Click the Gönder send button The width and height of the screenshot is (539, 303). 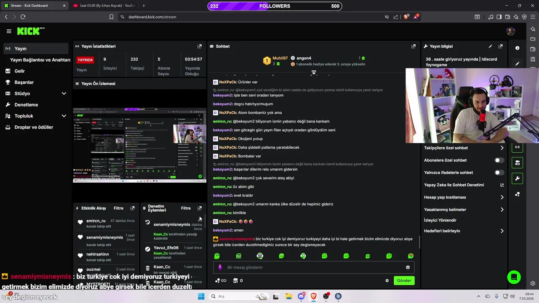404,281
